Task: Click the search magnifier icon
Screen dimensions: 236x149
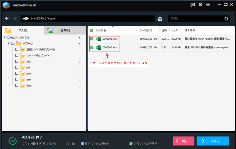Action: pos(226,19)
